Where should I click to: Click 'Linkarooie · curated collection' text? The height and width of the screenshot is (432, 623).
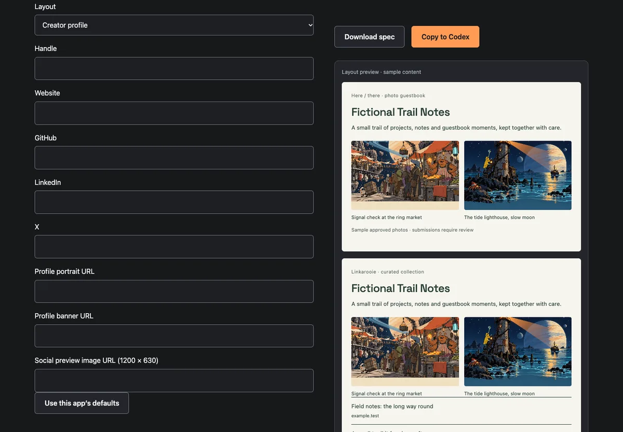click(x=388, y=272)
